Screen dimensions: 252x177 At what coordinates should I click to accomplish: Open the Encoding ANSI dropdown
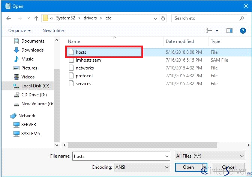pyautogui.click(x=142, y=167)
